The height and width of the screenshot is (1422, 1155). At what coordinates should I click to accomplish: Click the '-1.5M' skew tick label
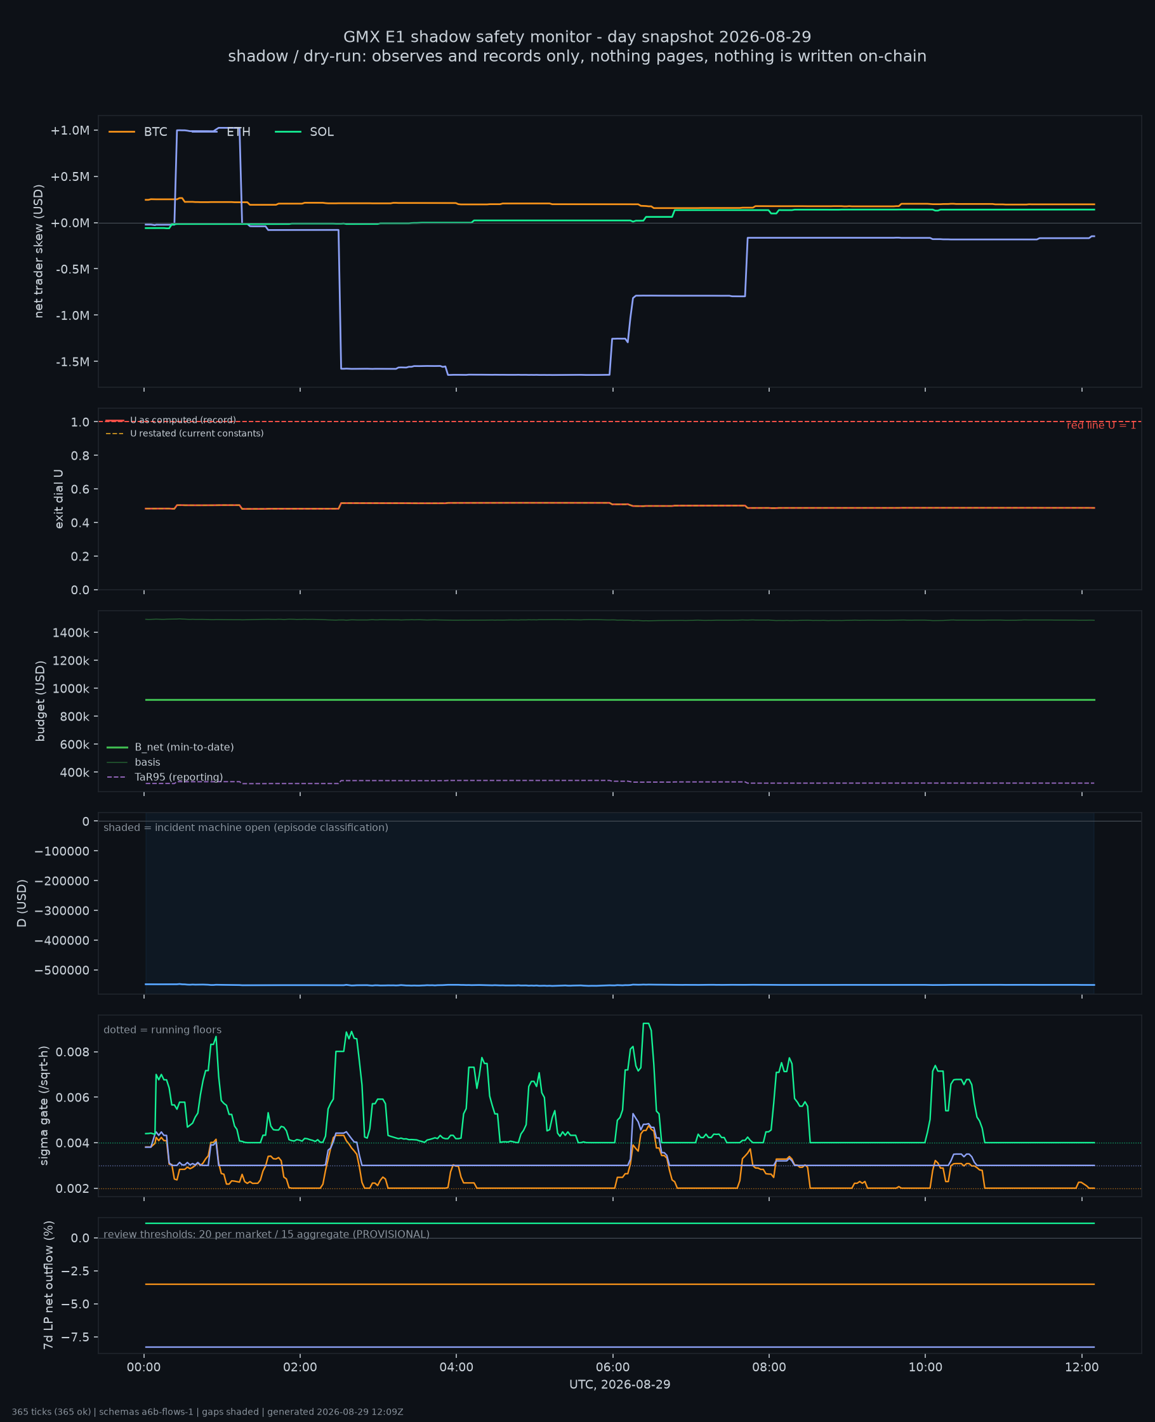click(x=72, y=362)
